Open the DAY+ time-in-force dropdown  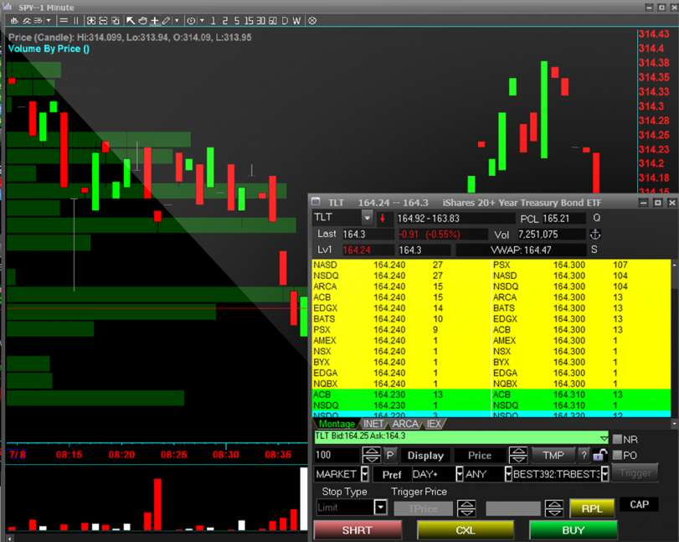pyautogui.click(x=459, y=474)
